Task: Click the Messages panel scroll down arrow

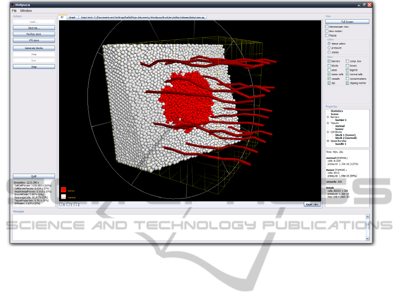Action: click(x=368, y=239)
